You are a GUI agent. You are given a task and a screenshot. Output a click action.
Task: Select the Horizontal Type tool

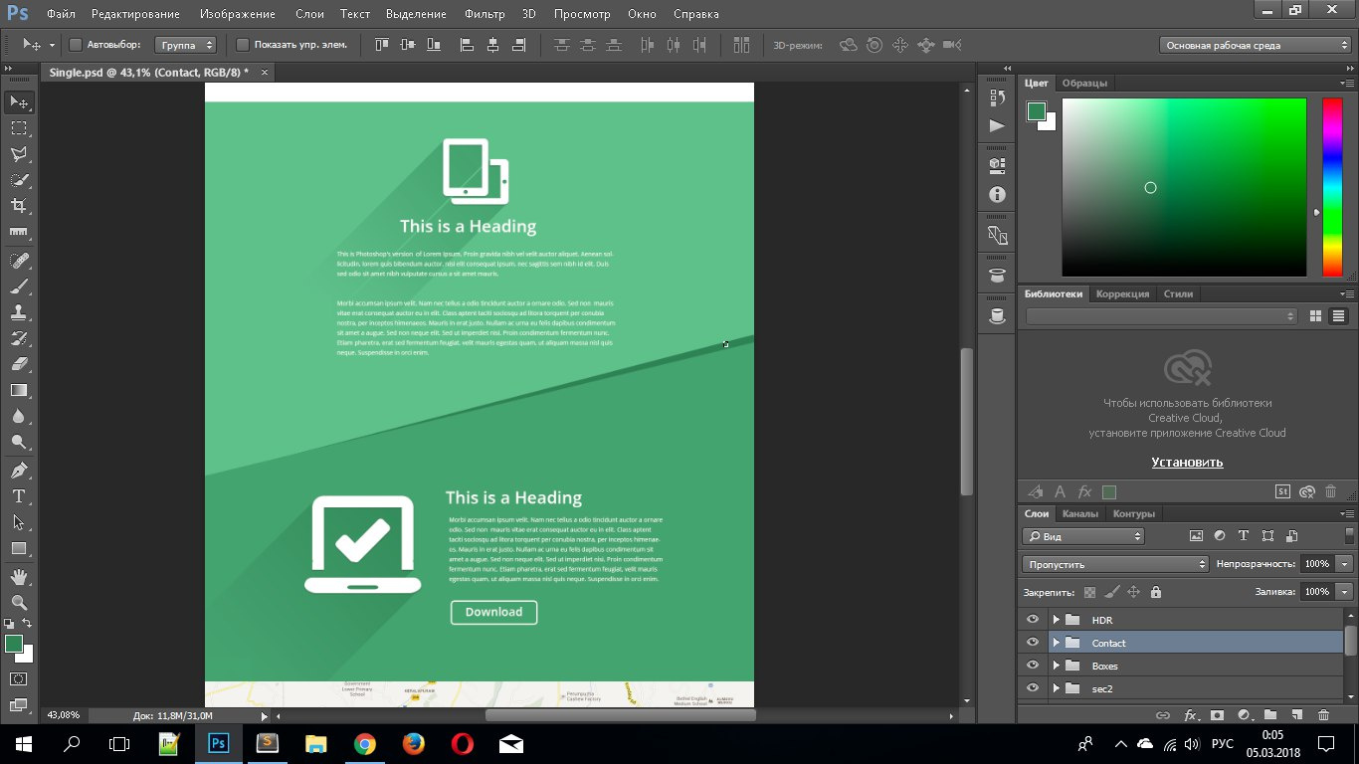click(x=19, y=496)
